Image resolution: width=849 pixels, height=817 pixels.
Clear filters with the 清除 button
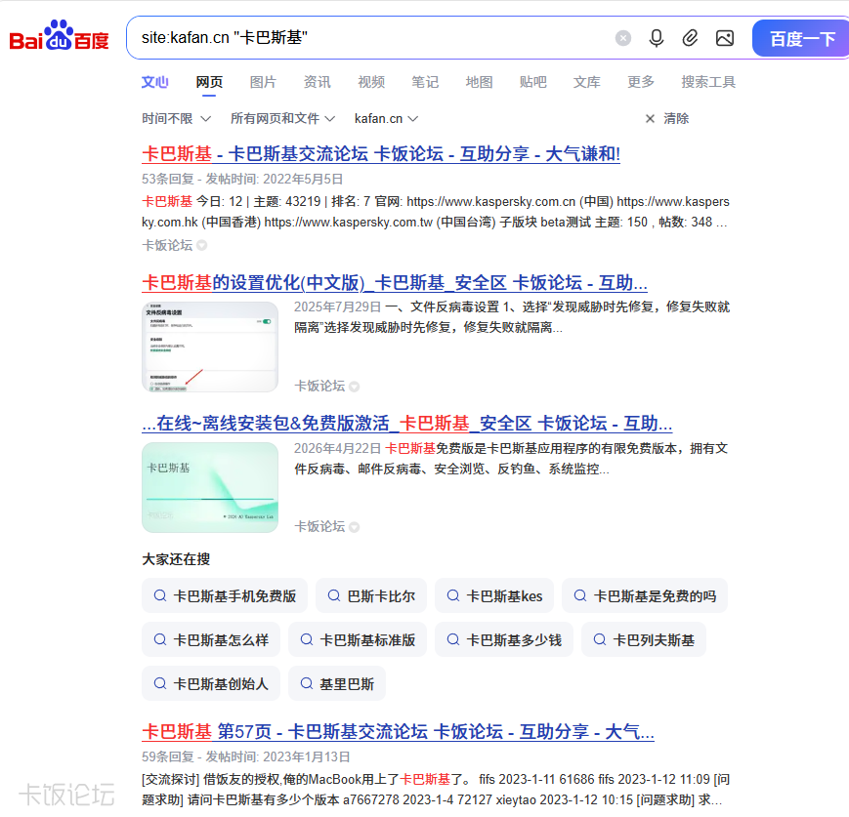667,118
